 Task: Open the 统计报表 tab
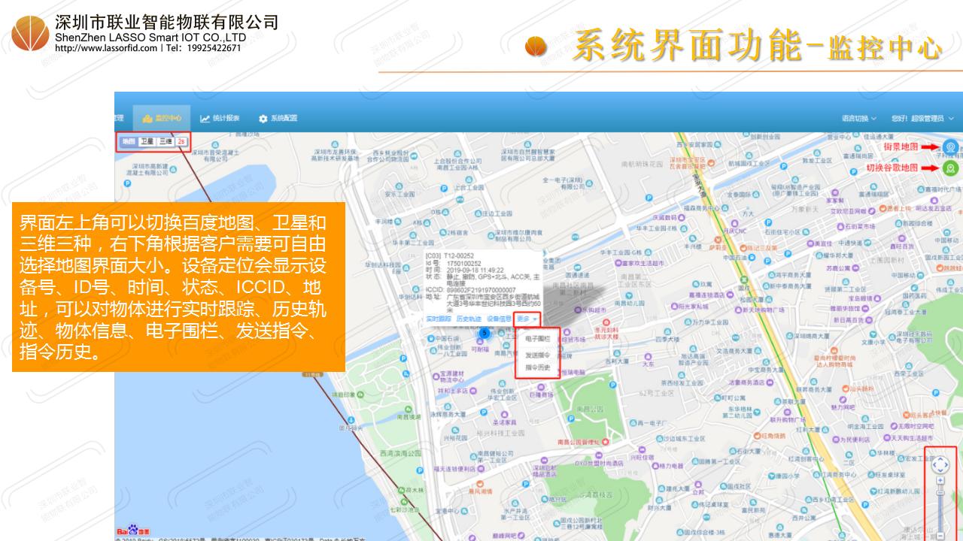(220, 119)
